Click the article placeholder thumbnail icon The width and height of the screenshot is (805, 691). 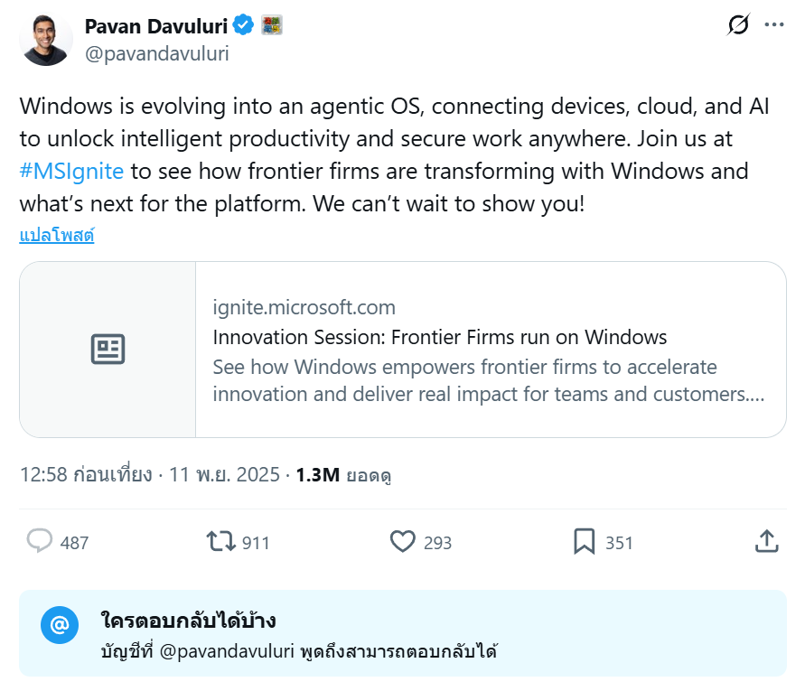108,349
